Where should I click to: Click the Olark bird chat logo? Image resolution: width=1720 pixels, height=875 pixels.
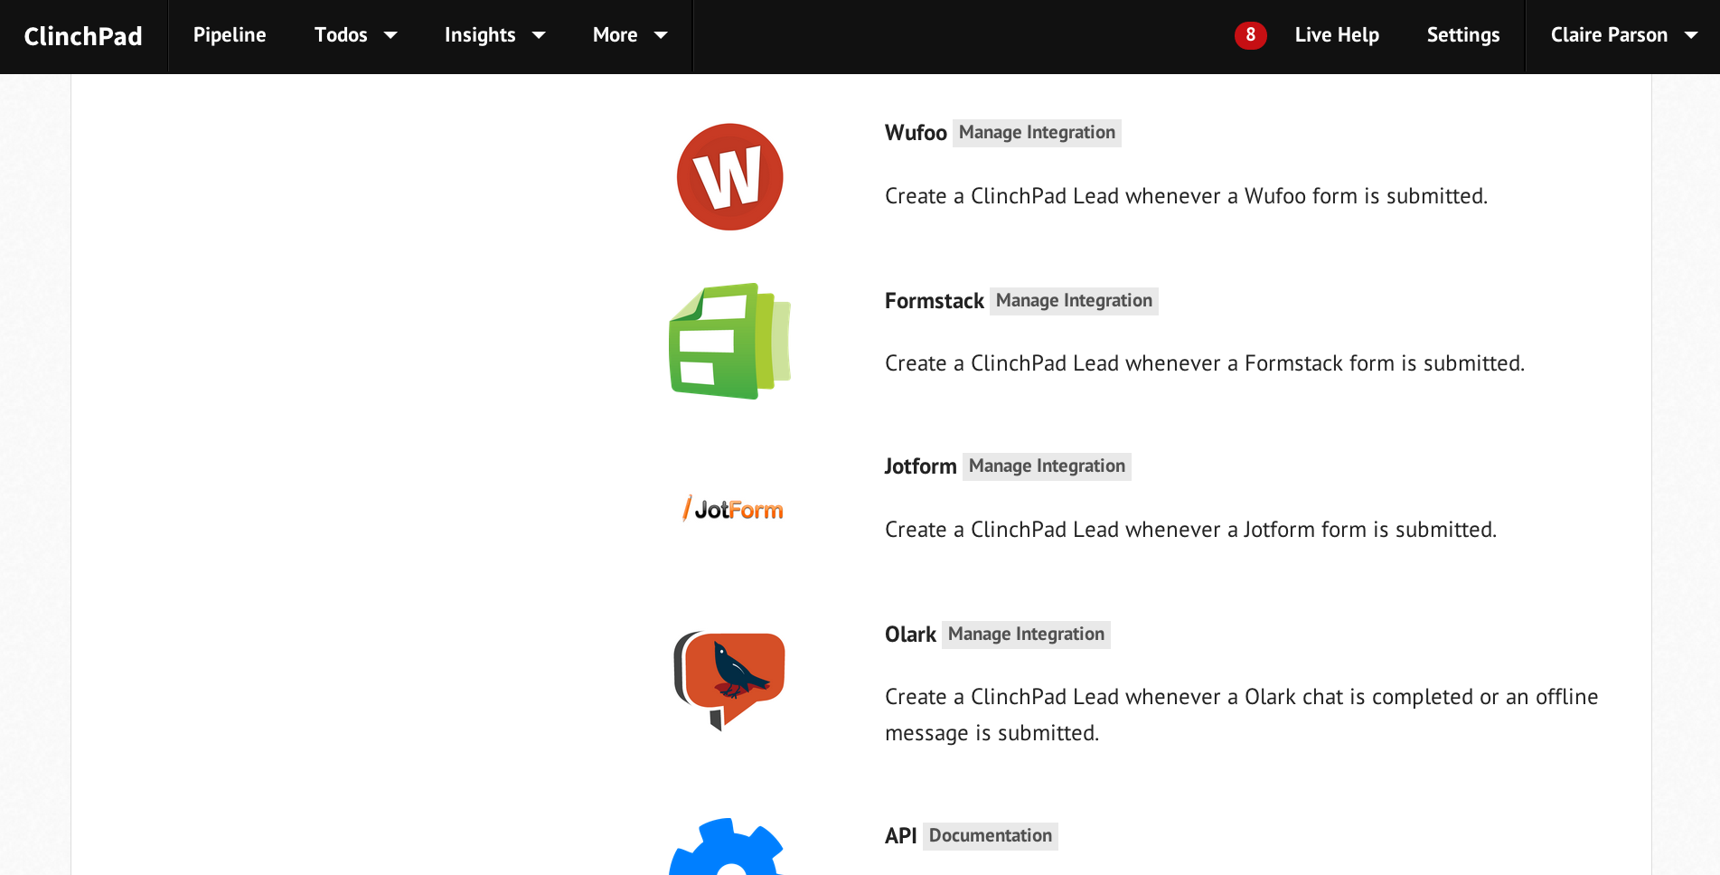(x=729, y=680)
